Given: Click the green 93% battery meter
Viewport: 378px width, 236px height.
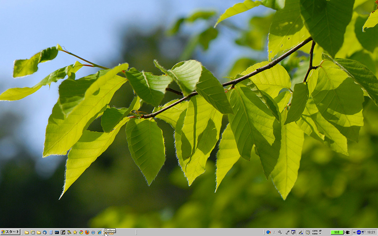Looking at the screenshot, I should 337,232.
